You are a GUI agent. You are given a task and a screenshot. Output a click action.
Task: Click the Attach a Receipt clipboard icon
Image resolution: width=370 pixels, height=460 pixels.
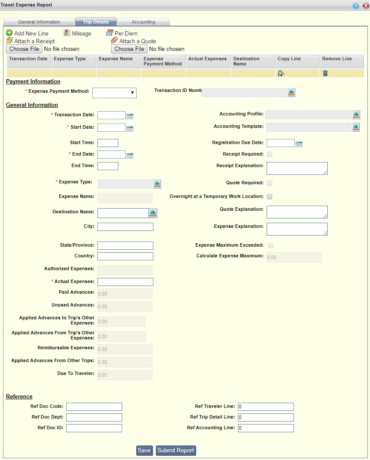tap(9, 40)
